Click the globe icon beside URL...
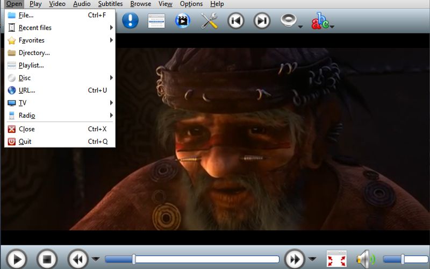The image size is (430, 269). click(x=11, y=90)
